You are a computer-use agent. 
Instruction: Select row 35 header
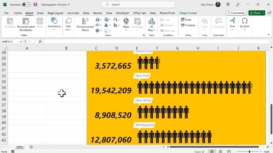pyautogui.click(x=4, y=93)
